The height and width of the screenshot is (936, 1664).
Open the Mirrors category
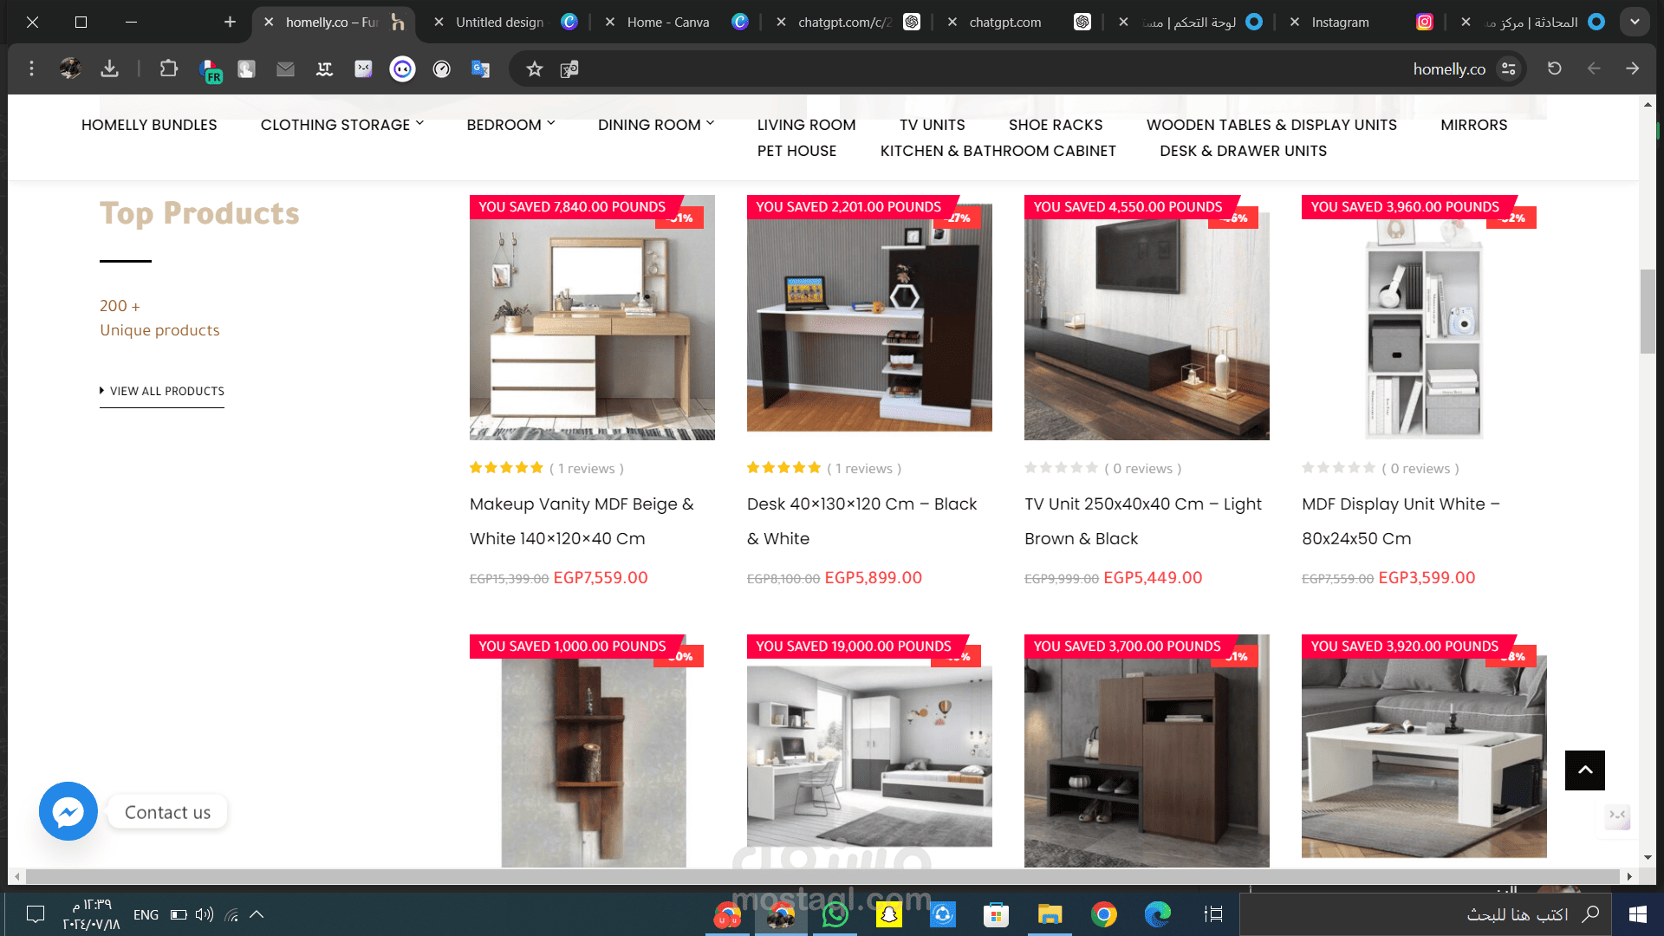[1473, 125]
